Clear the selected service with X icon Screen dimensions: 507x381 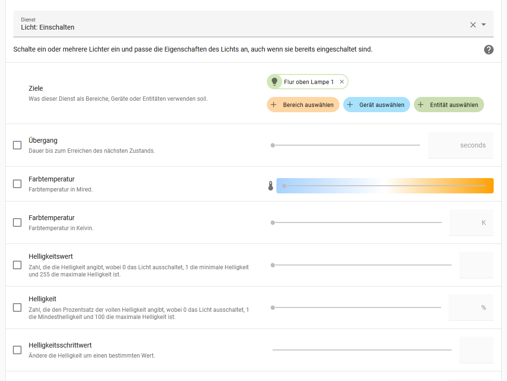pos(473,25)
